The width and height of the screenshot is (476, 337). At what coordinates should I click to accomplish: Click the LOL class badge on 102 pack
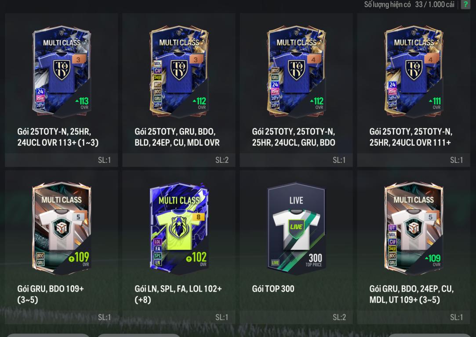(157, 242)
